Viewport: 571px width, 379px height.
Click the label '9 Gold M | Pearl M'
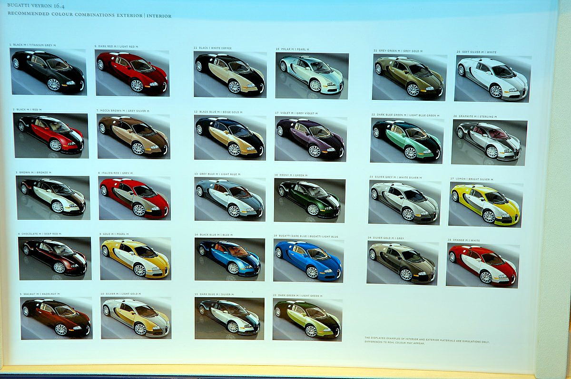[114, 234]
